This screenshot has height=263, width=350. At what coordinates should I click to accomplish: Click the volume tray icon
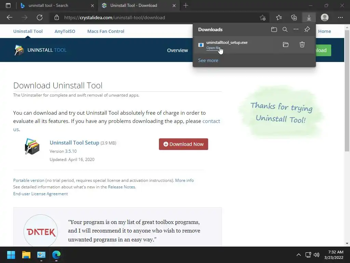coord(317,255)
